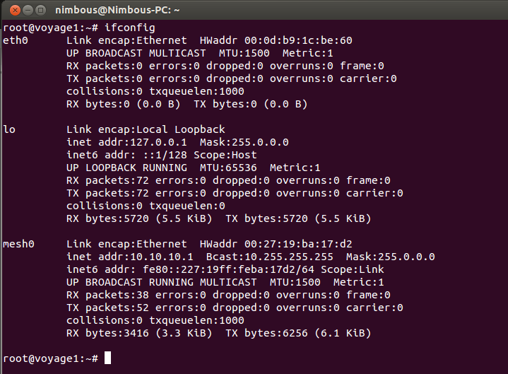
Task: Close the terminal window with the orange X
Action: coord(15,10)
